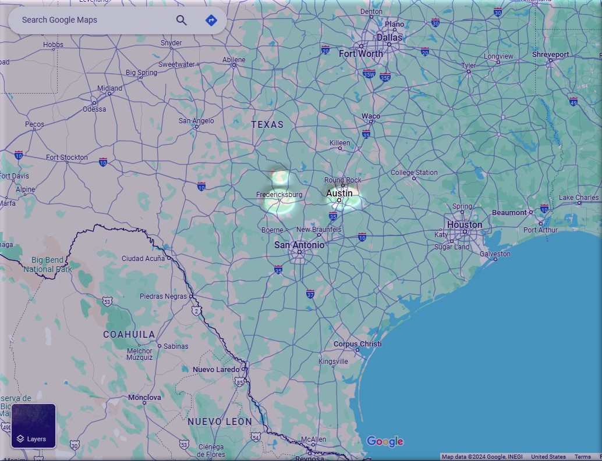The width and height of the screenshot is (602, 461).
Task: Click the Google logo on the map
Action: pyautogui.click(x=385, y=442)
